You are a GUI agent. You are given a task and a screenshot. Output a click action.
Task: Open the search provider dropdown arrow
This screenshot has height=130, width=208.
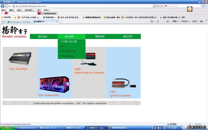pos(206,6)
